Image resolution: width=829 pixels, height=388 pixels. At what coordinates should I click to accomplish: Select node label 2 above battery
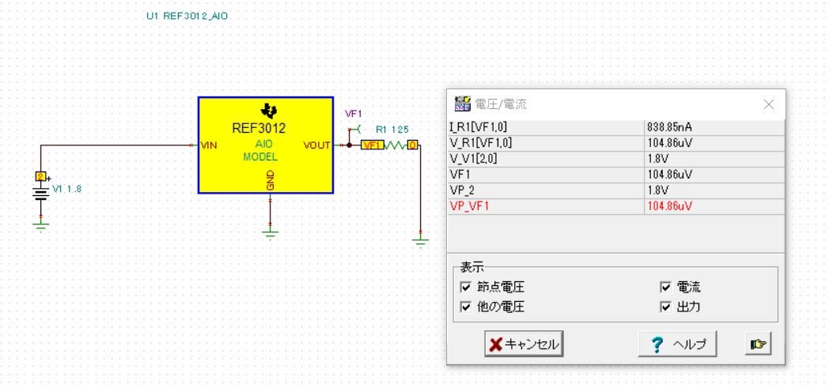40,176
